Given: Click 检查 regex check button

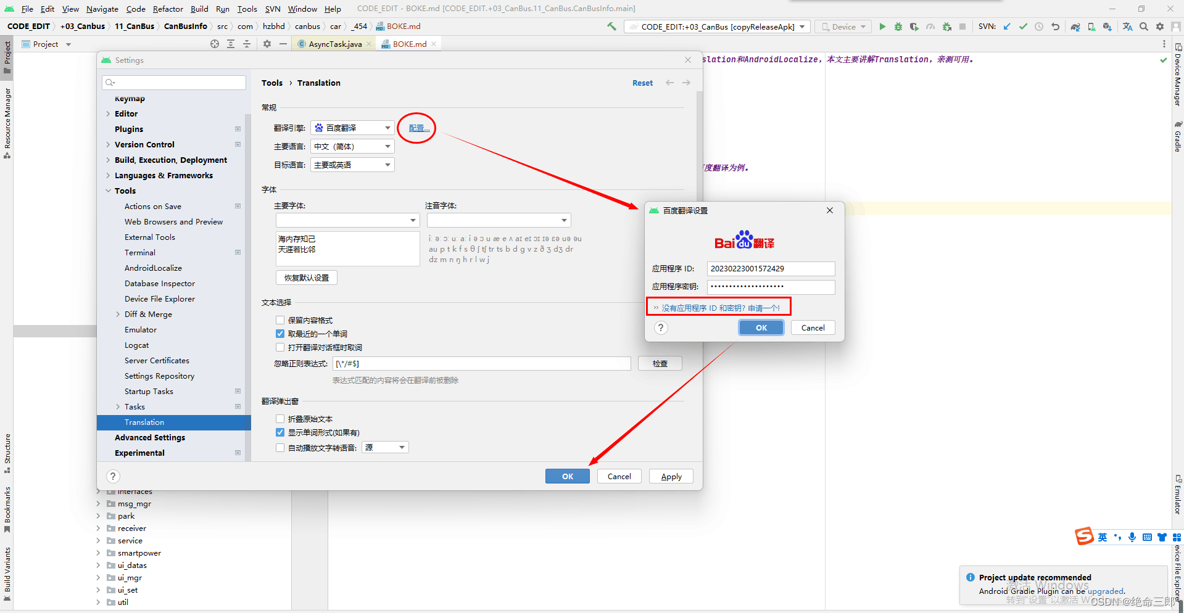Looking at the screenshot, I should (660, 363).
